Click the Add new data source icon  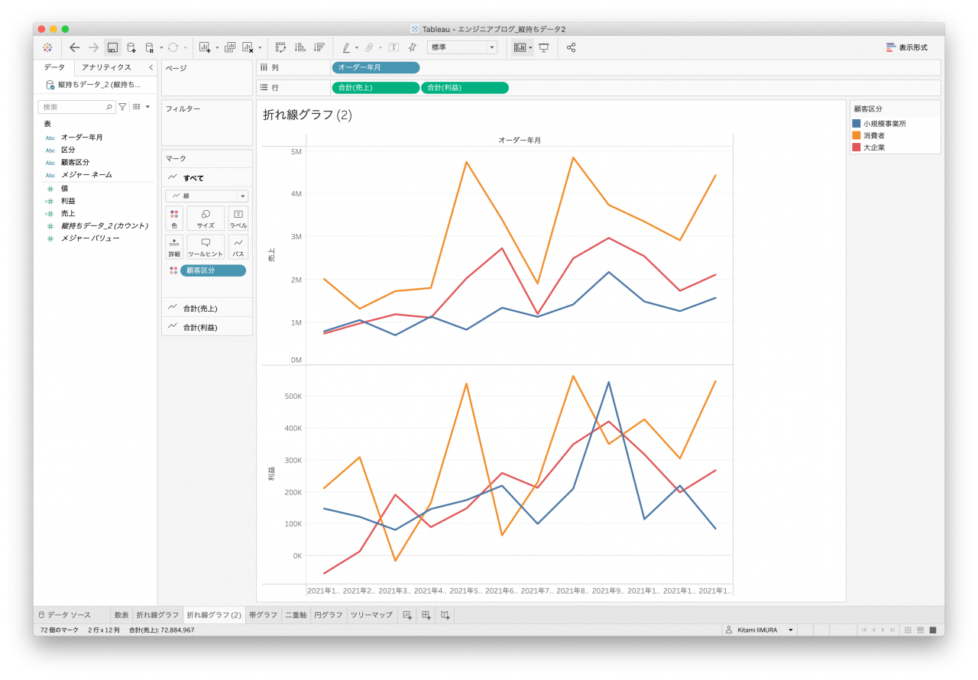(131, 47)
